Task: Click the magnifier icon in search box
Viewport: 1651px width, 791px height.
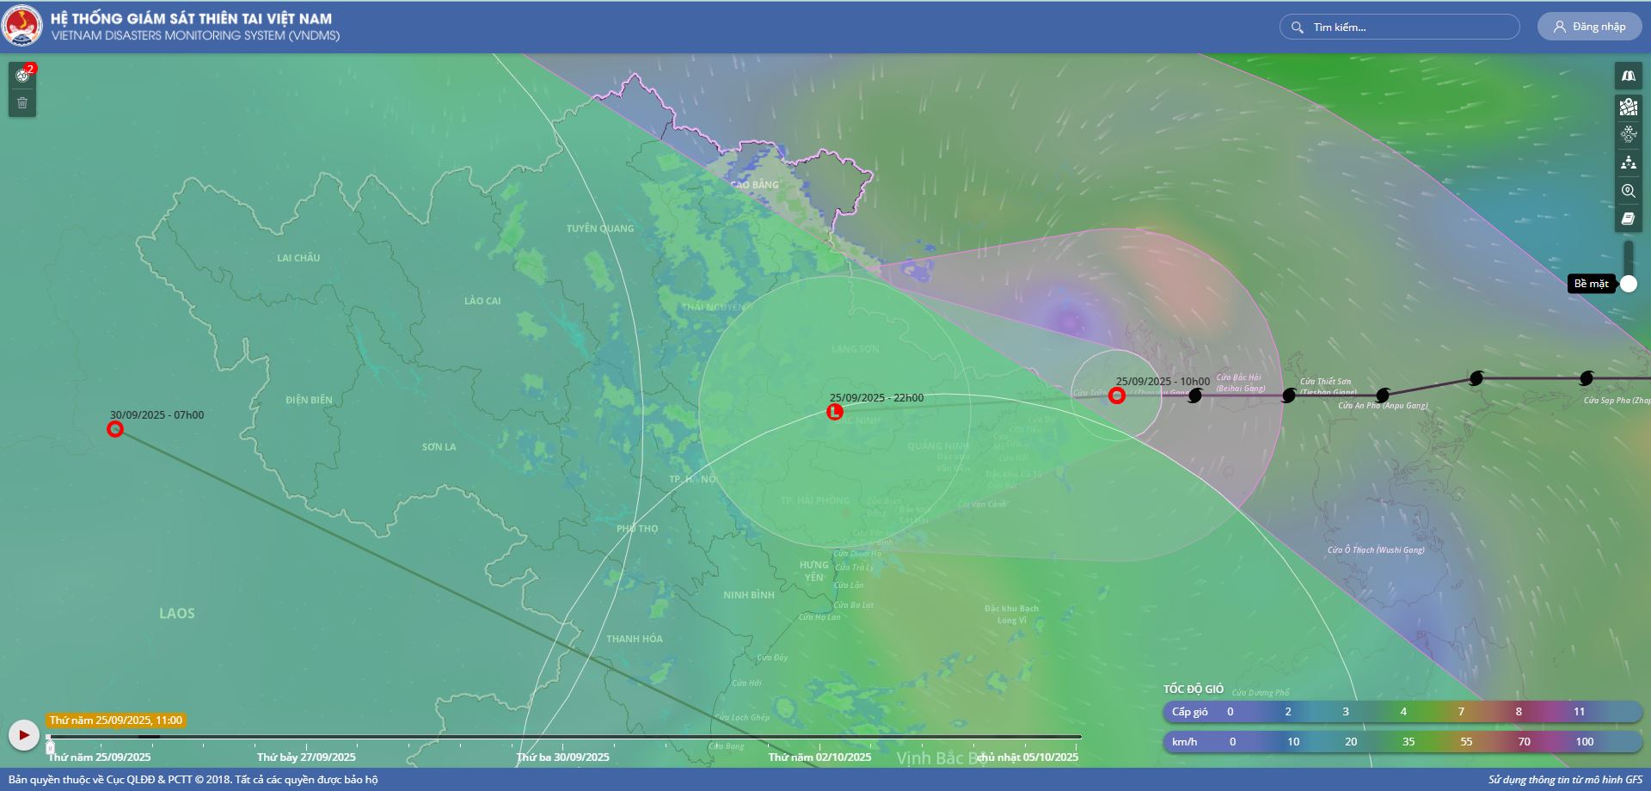Action: point(1298,27)
